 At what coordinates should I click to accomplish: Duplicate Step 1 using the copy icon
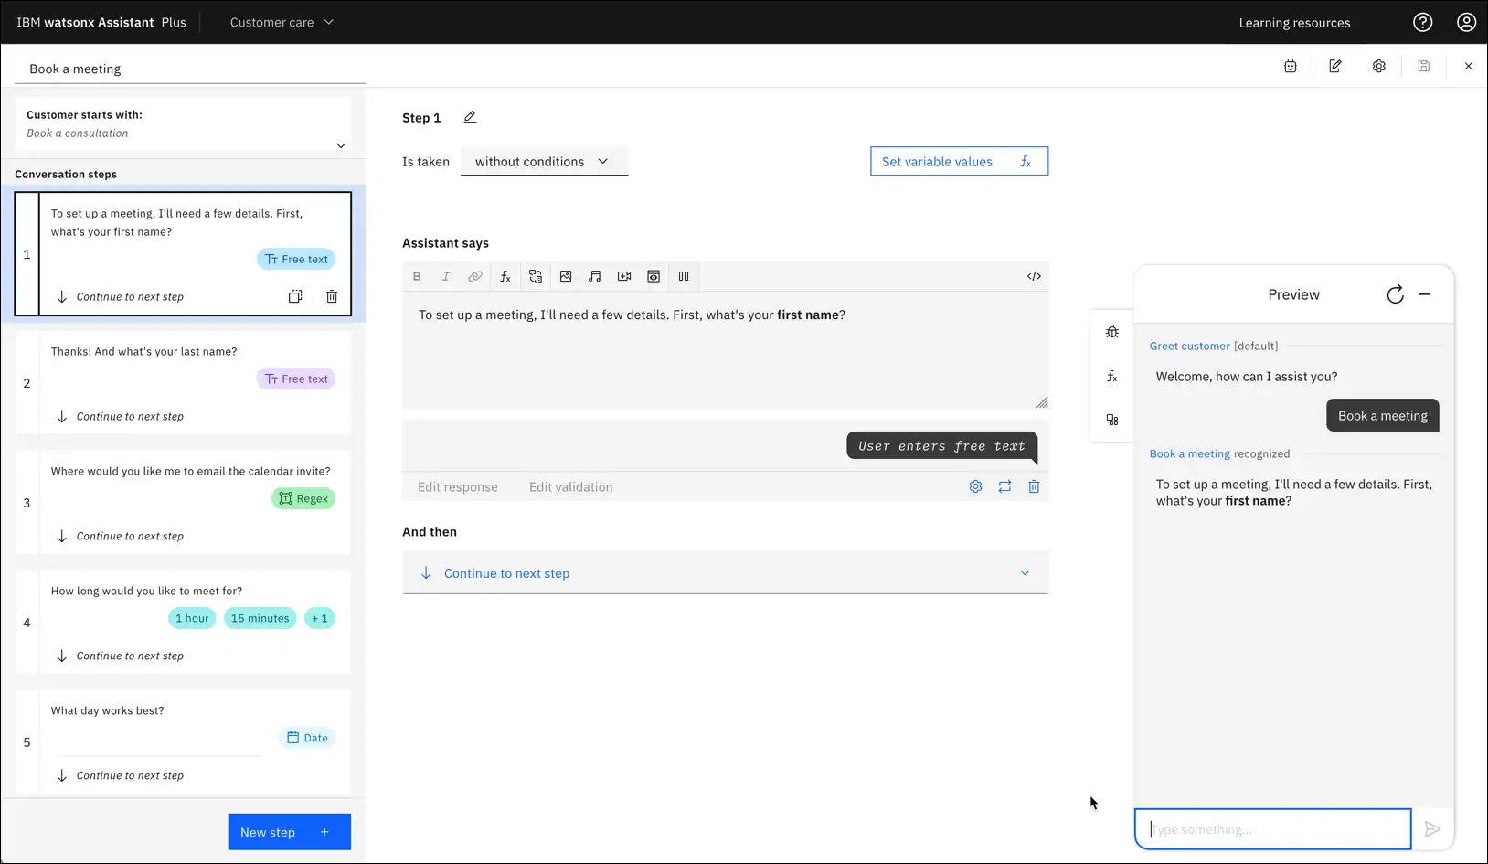tap(294, 296)
